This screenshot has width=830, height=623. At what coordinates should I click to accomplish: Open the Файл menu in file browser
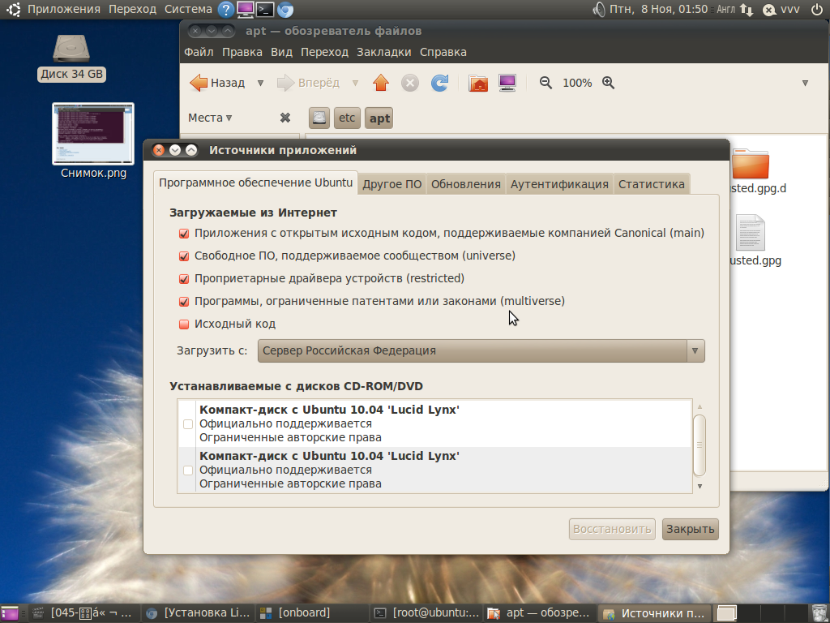point(199,52)
